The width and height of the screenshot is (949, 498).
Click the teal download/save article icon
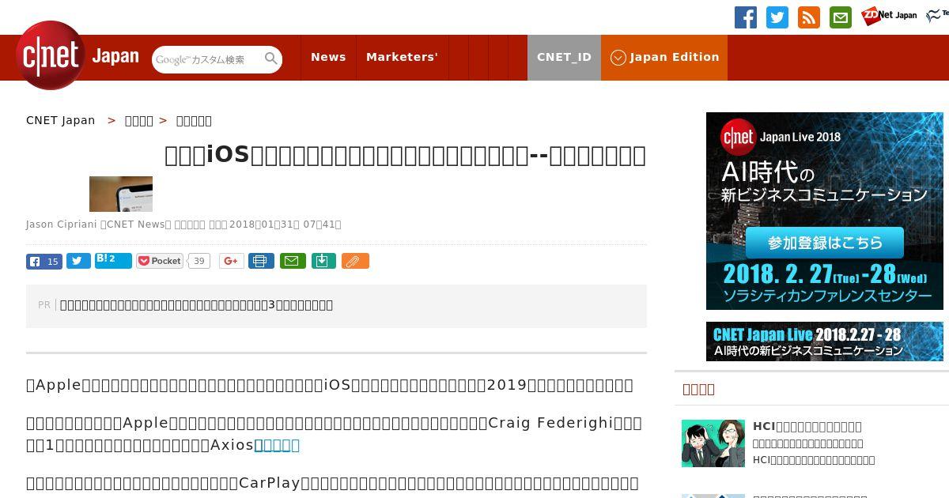323,261
